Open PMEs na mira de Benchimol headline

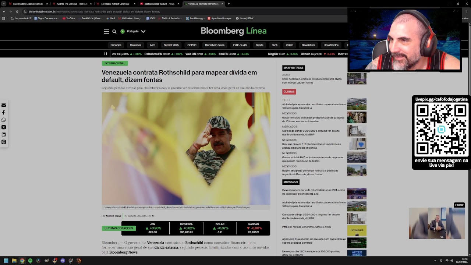(x=307, y=227)
